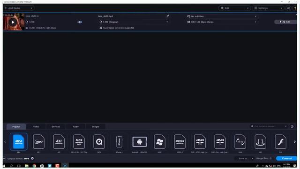
Task: Open the Devices tab
Action: [x=56, y=127]
